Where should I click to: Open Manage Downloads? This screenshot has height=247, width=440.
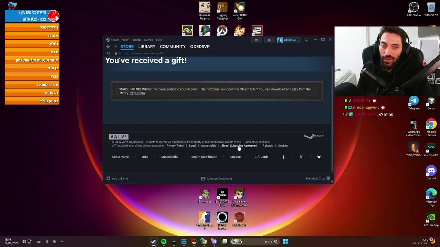[217, 178]
